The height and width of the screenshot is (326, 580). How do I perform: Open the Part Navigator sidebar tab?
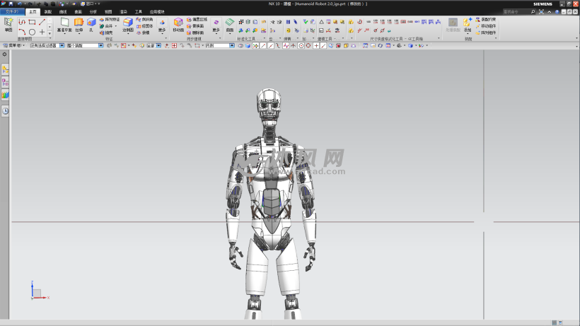coord(5,82)
